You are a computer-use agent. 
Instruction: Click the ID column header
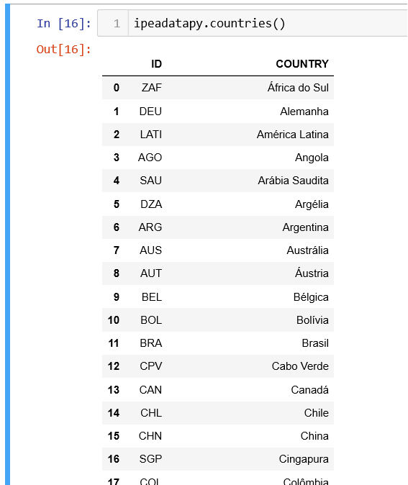pos(157,64)
